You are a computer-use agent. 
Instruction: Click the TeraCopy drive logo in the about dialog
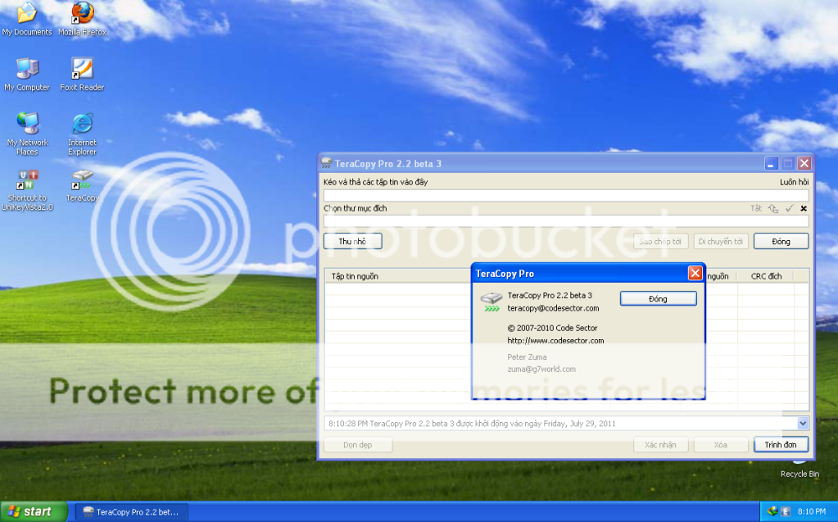point(491,302)
